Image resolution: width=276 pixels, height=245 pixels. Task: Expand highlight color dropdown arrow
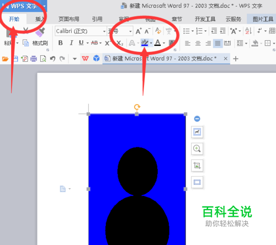(x=151, y=43)
